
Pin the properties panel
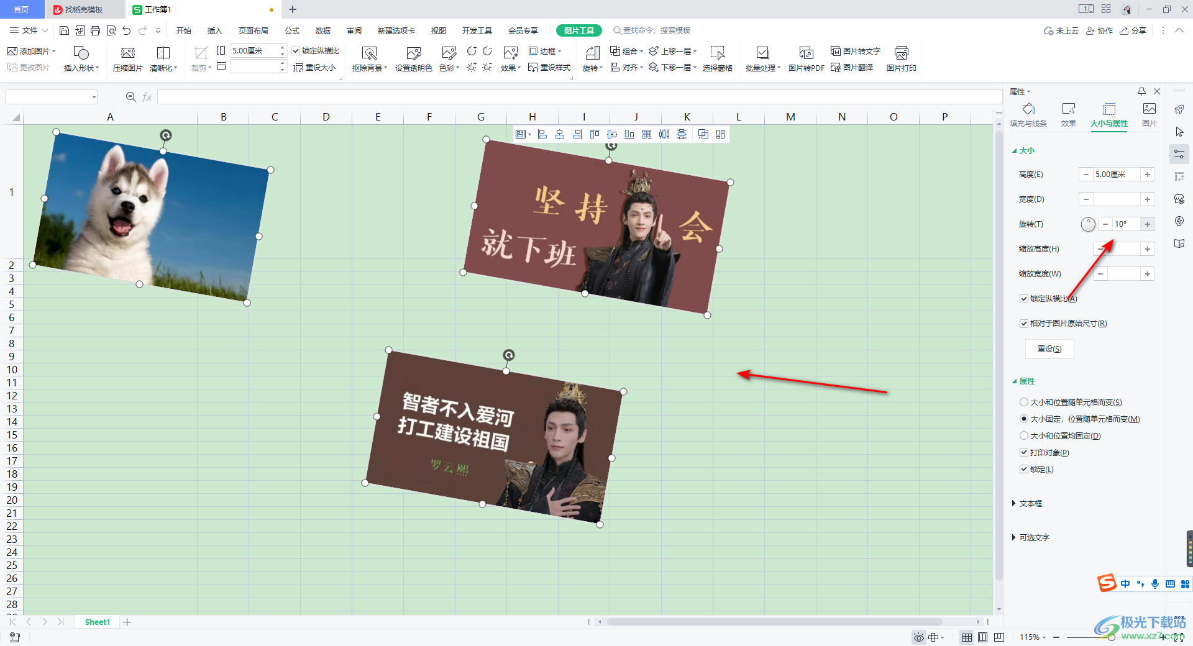(x=1141, y=91)
